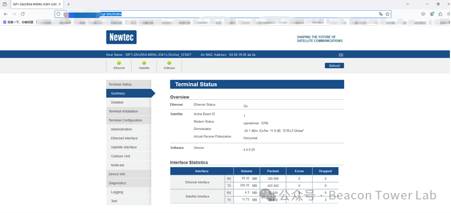The height and width of the screenshot is (213, 451).
Task: Click the Ethernet Interface table row label
Action: pyautogui.click(x=198, y=182)
